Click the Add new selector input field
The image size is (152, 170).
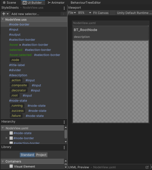[x=36, y=14]
